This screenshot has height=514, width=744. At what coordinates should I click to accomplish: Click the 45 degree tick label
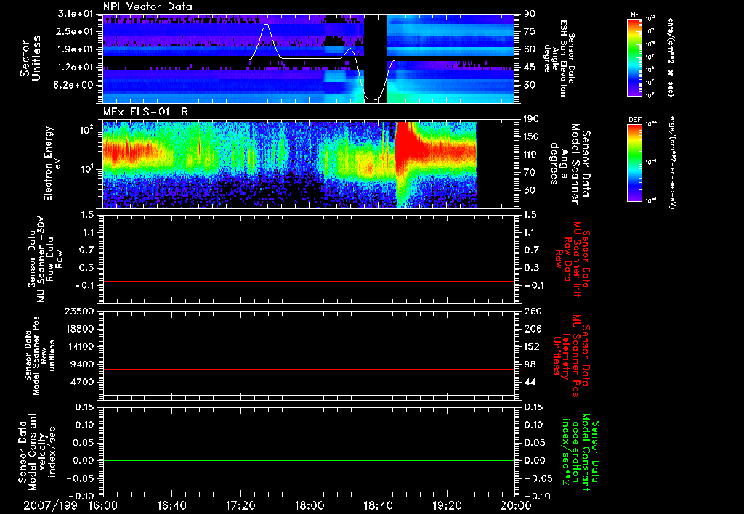pos(529,68)
